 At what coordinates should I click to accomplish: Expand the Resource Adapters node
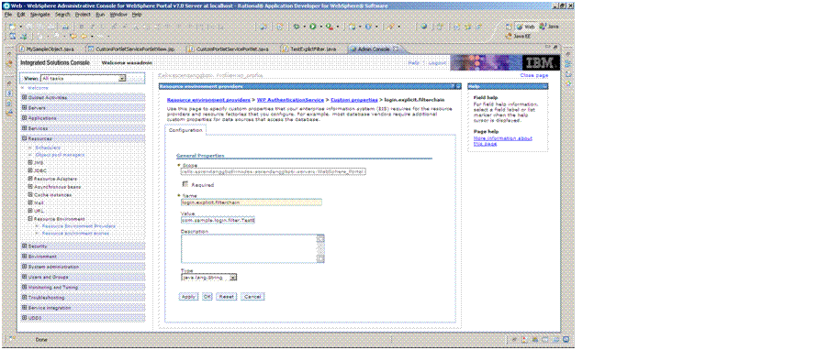click(30, 179)
